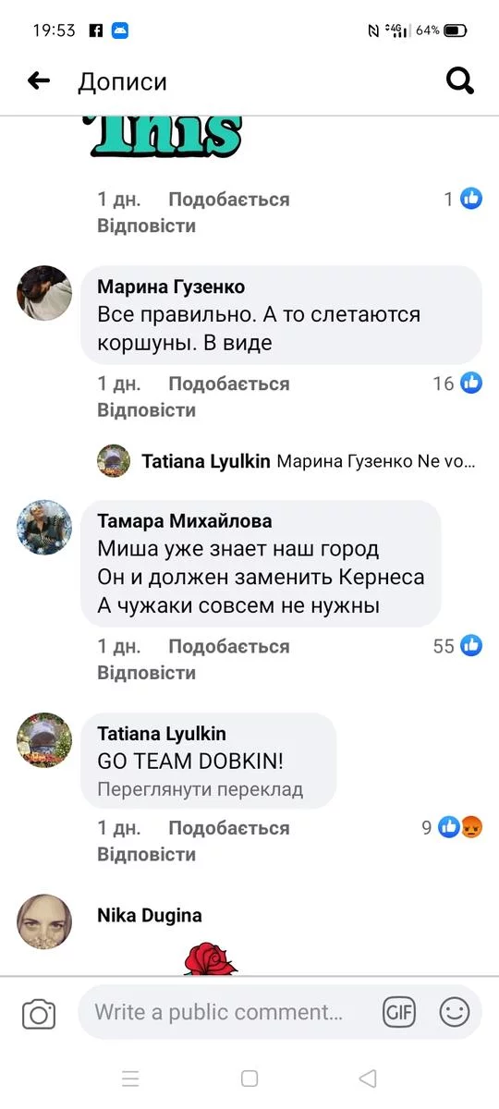Screen dimensions: 499x1109
Task: Reply to Tatiana Lyulkin's GO TEAM DOBKIN comment
Action: click(146, 854)
